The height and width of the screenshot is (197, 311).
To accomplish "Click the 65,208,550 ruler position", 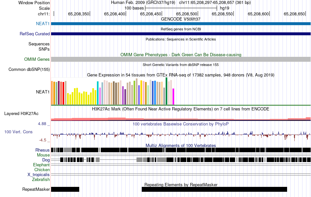I will 222,14.
